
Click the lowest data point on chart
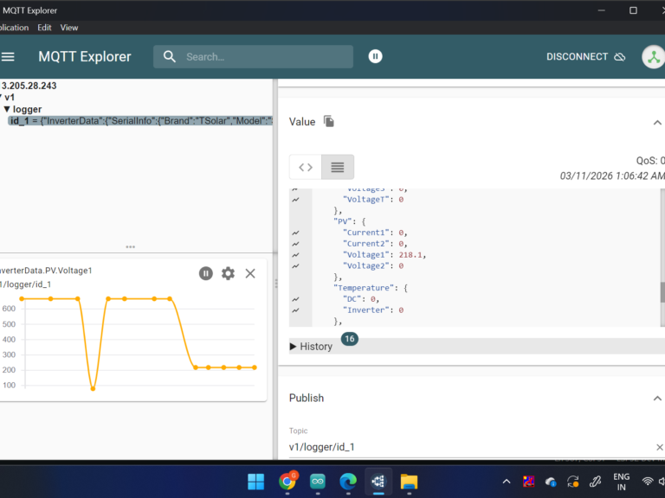pos(93,389)
